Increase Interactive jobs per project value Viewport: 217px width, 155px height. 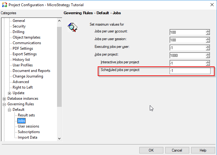208,62
